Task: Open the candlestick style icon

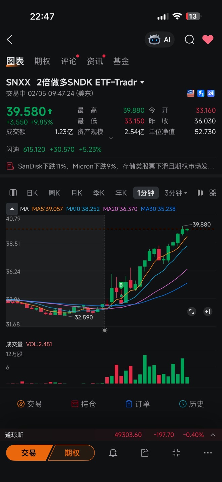Action: pyautogui.click(x=200, y=193)
